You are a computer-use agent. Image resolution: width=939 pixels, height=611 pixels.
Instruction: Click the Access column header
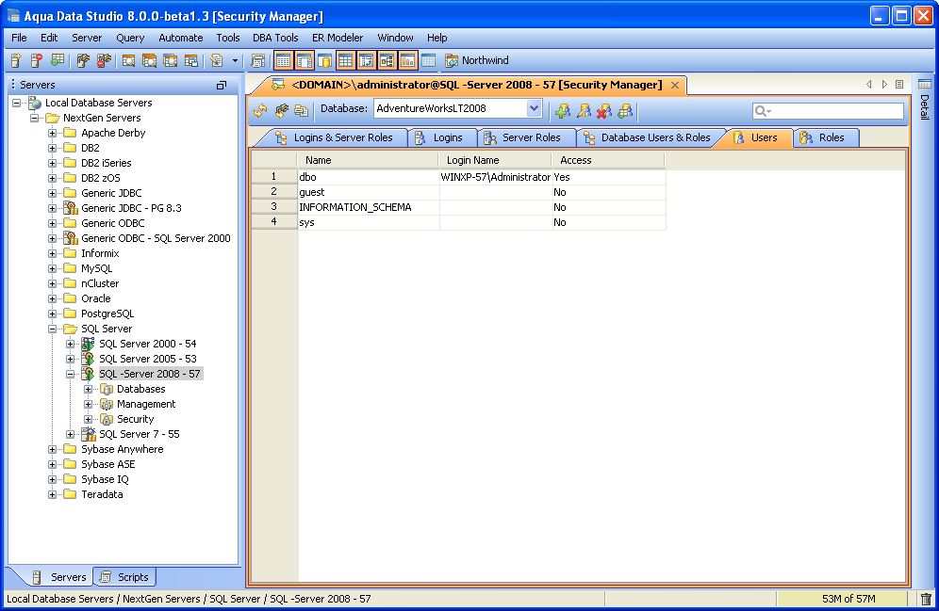tap(608, 160)
